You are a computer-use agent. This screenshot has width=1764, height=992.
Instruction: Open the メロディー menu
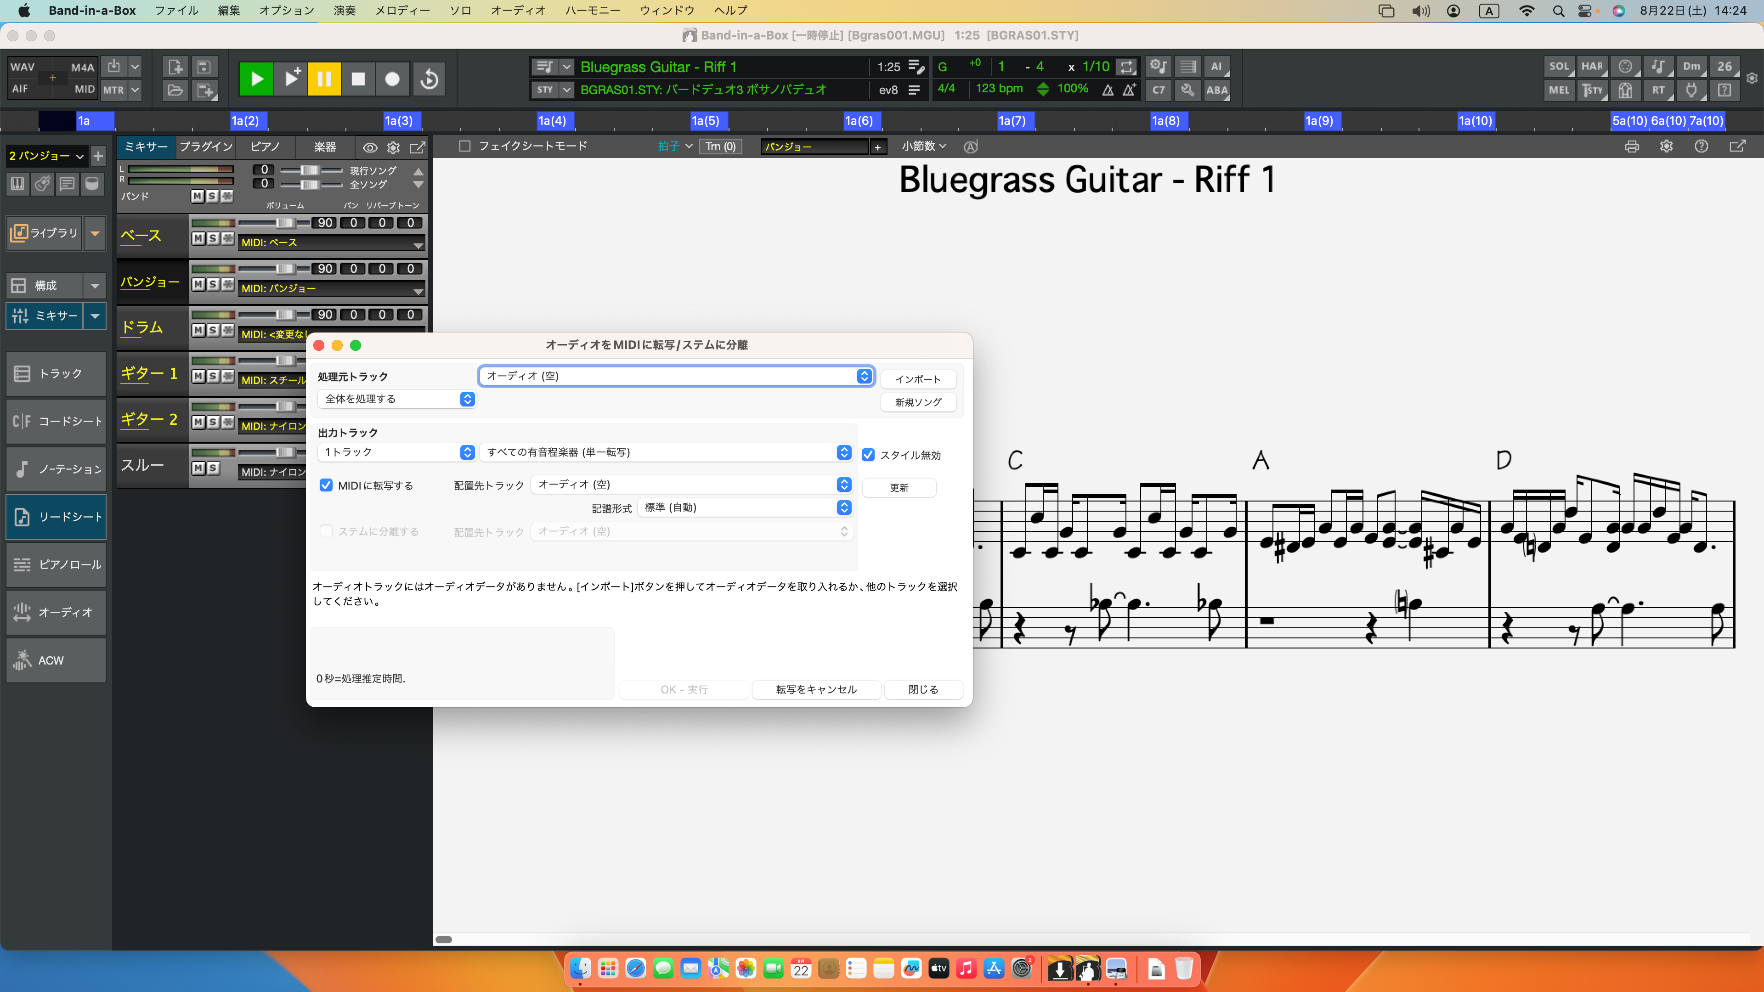coord(403,10)
